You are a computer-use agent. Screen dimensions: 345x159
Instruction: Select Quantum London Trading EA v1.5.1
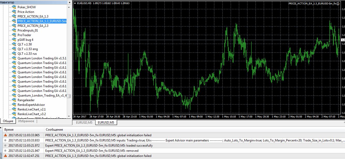click(x=42, y=58)
